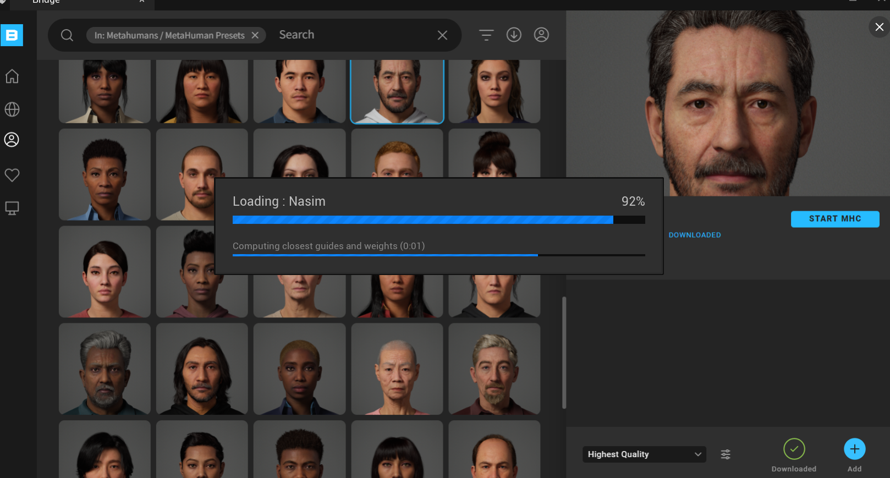This screenshot has height=478, width=890.
Task: Focus the Search input field
Action: 352,35
